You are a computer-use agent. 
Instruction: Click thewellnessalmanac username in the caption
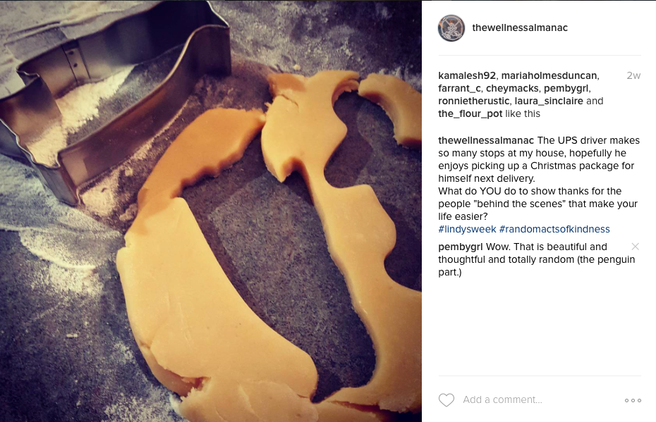[x=486, y=140]
